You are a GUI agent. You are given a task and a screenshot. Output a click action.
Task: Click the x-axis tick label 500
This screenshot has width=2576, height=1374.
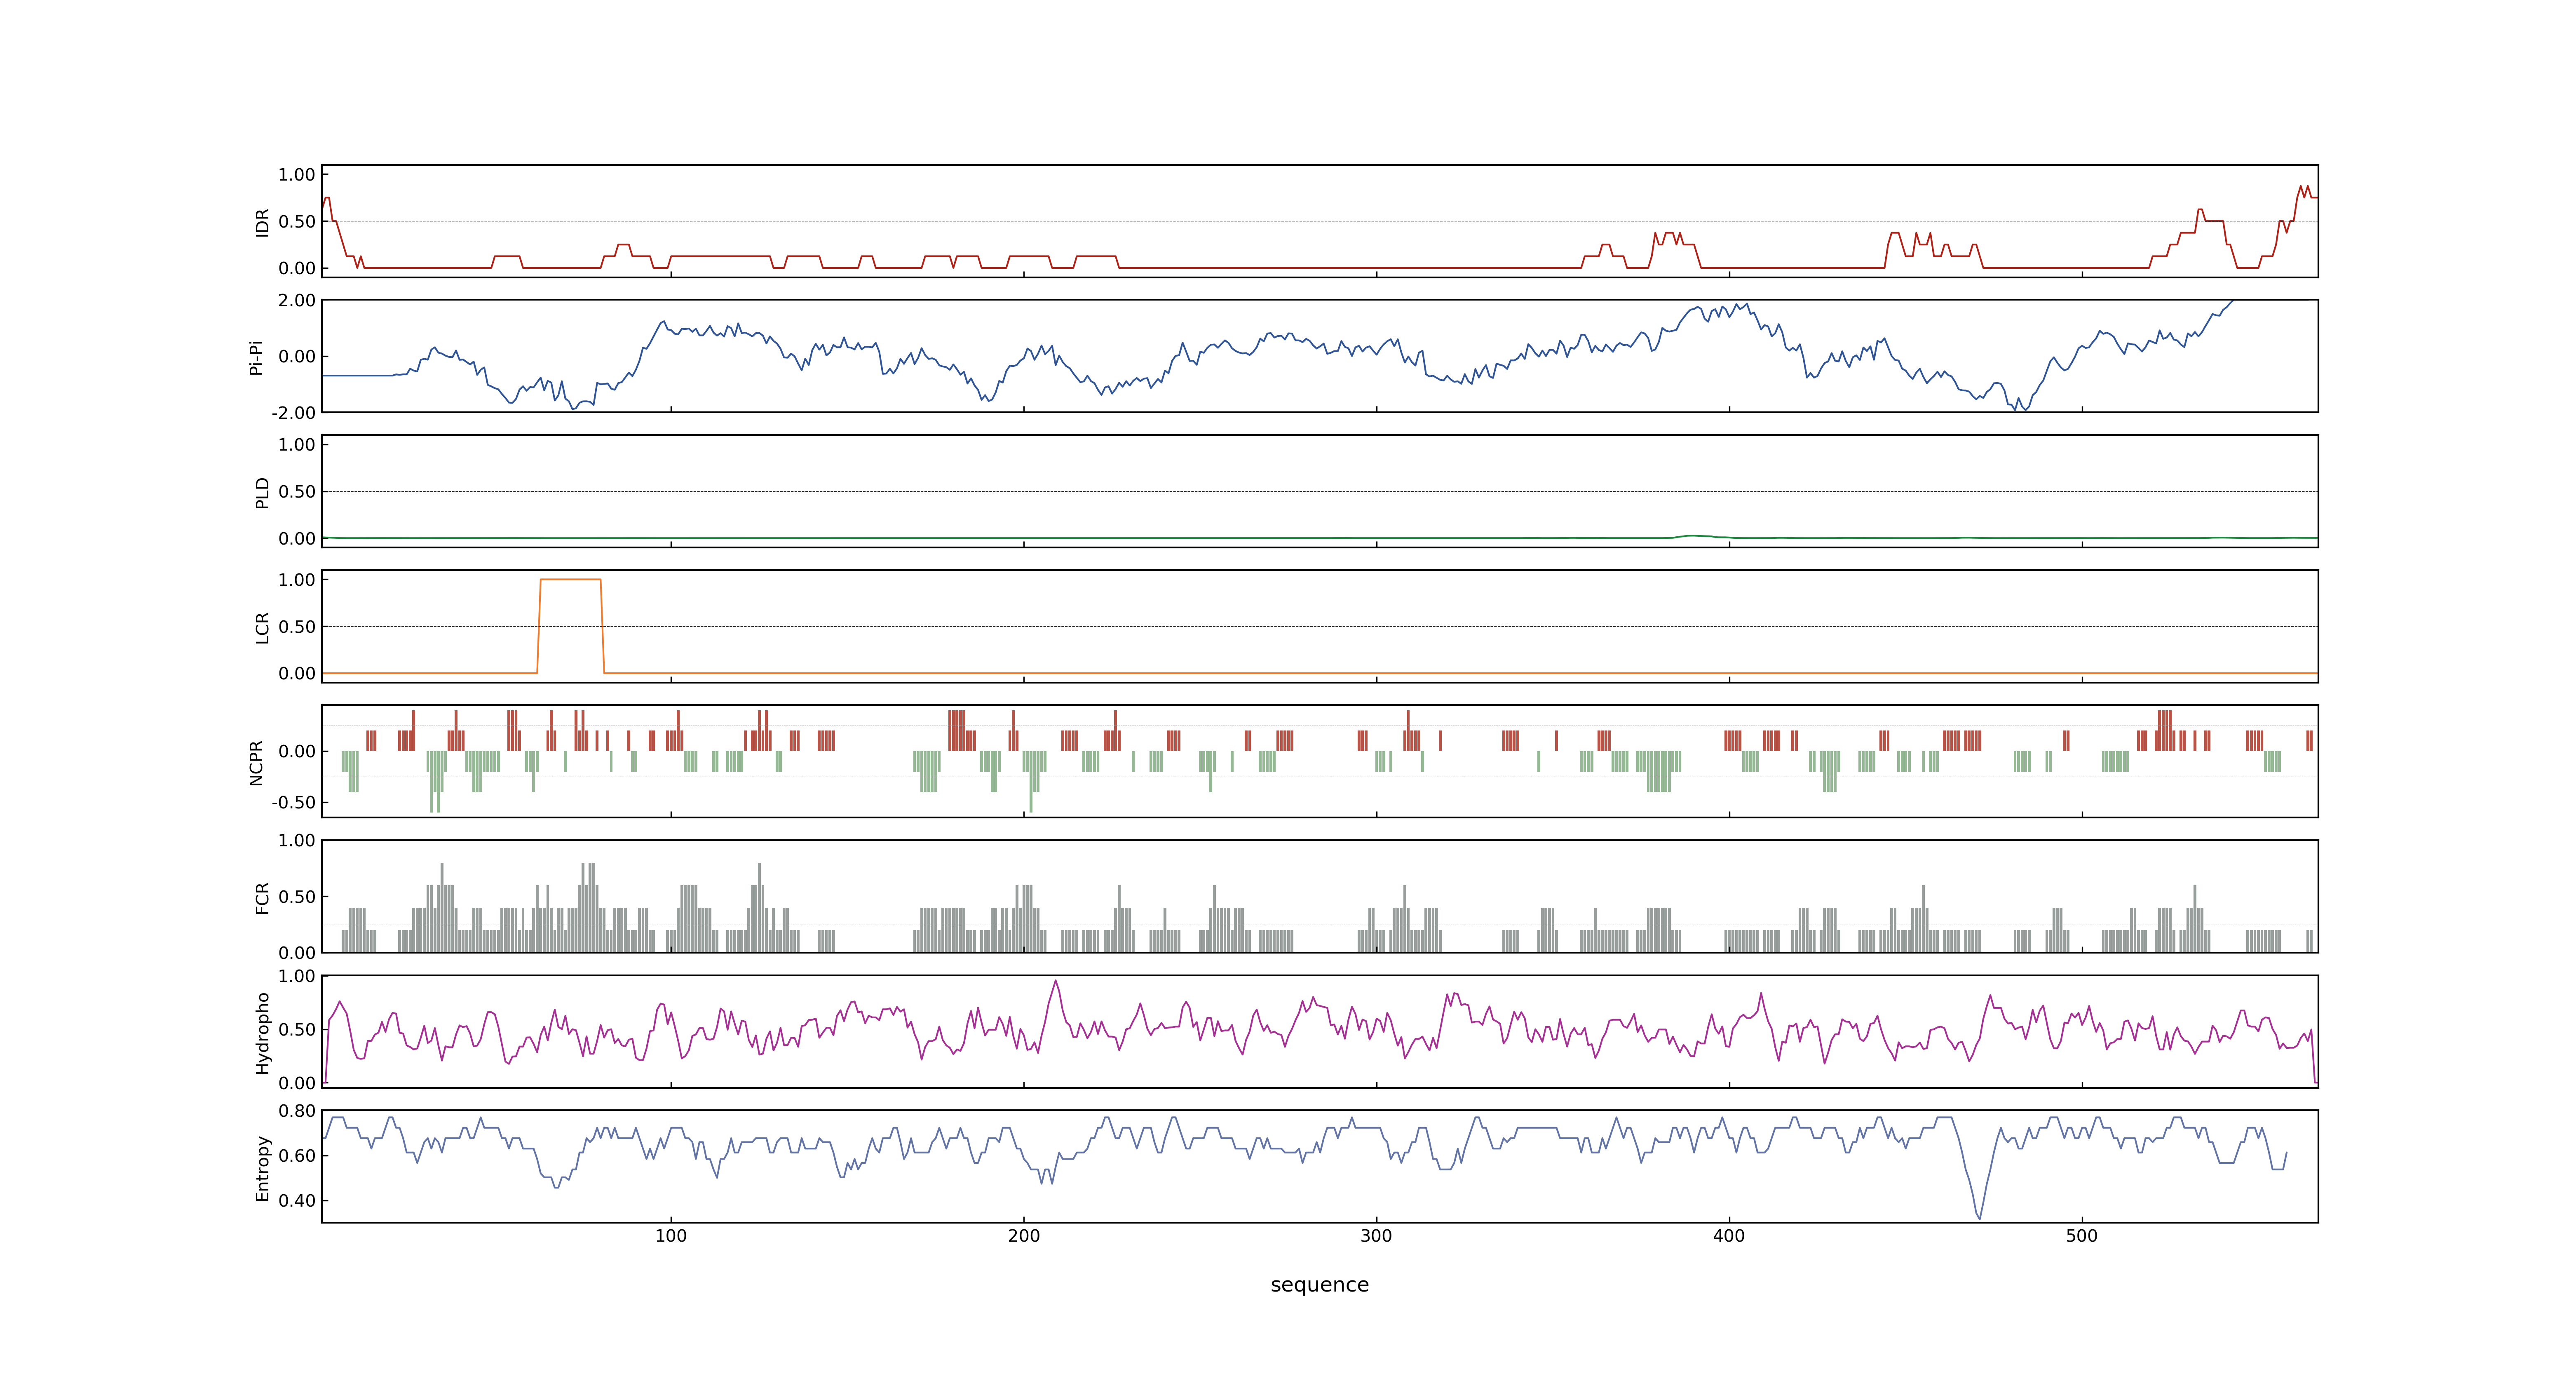(x=2081, y=1236)
